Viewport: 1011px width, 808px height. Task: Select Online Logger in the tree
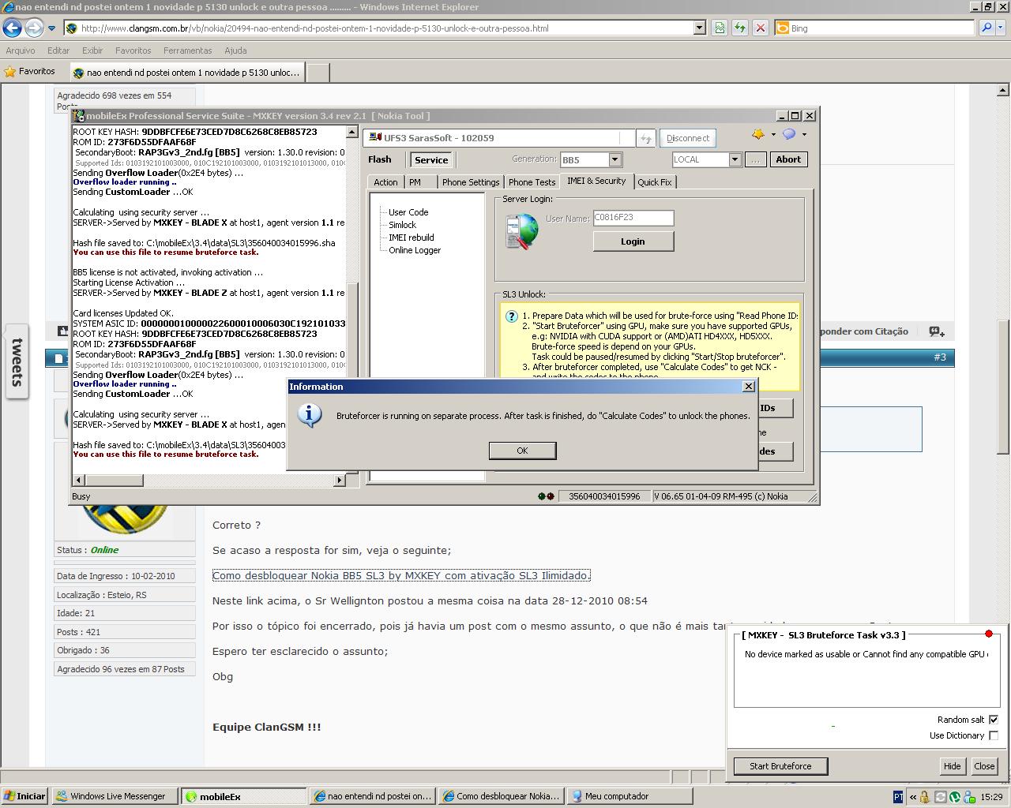(415, 250)
